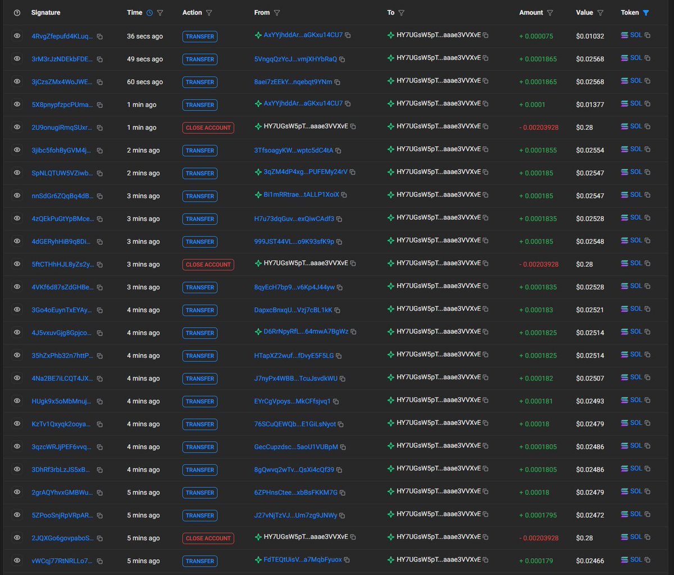Toggle eye icon for 3jCzsZMx4WoJWE row
The height and width of the screenshot is (575, 674).
[17, 82]
